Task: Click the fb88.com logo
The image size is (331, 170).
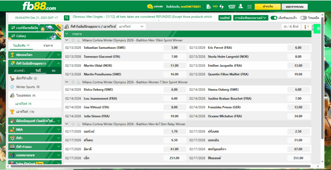Action: [39, 6]
